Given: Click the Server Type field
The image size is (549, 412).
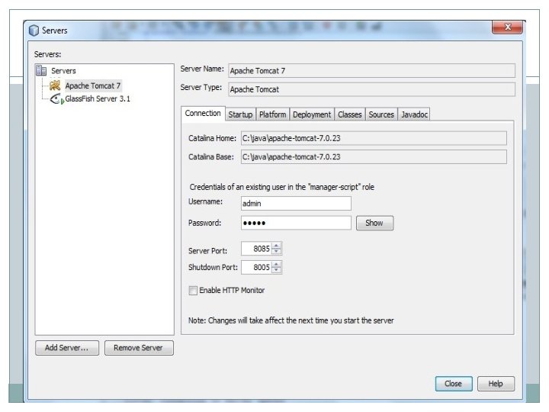Looking at the screenshot, I should tap(371, 89).
